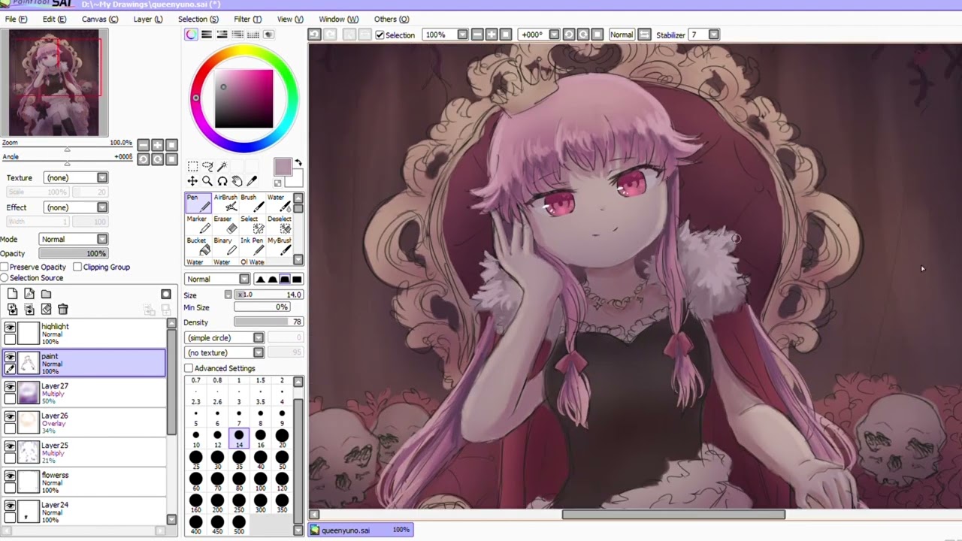Enable Advanced Settings checkbox
This screenshot has height=541, width=962.
[189, 368]
